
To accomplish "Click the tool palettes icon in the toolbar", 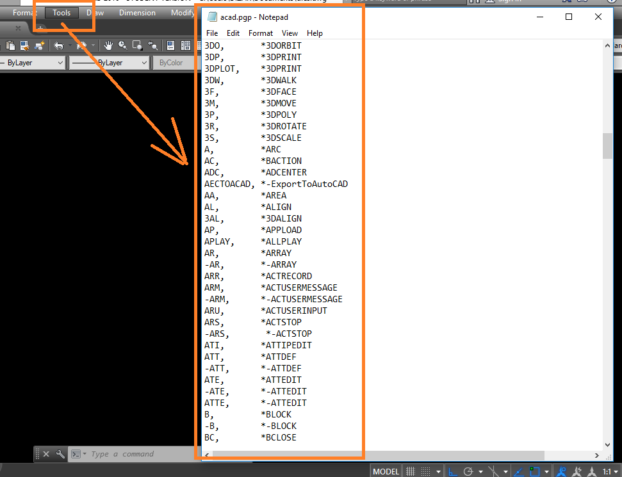I will point(184,47).
